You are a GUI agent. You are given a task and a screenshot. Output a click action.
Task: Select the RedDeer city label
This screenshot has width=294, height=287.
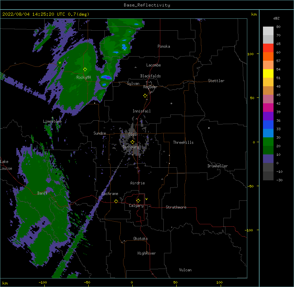tap(150, 87)
